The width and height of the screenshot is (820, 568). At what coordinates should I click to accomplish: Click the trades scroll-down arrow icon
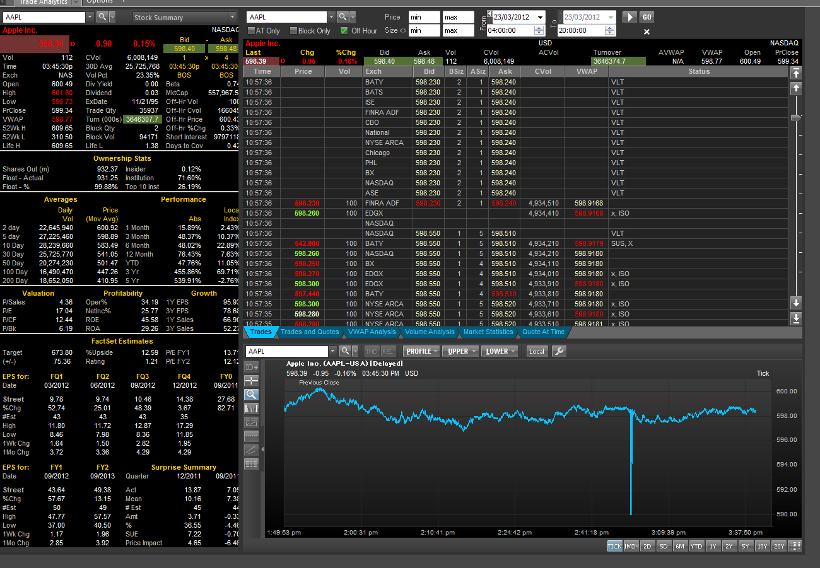tap(796, 302)
